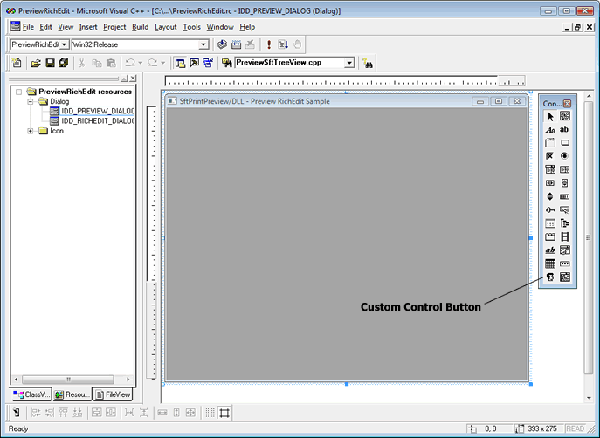
Task: Click the Execute Program exclamation icon
Action: click(268, 44)
